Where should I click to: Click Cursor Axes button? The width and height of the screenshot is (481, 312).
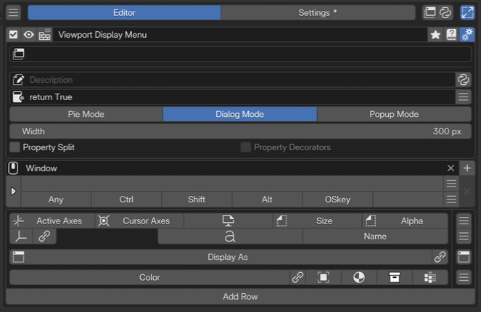click(139, 221)
